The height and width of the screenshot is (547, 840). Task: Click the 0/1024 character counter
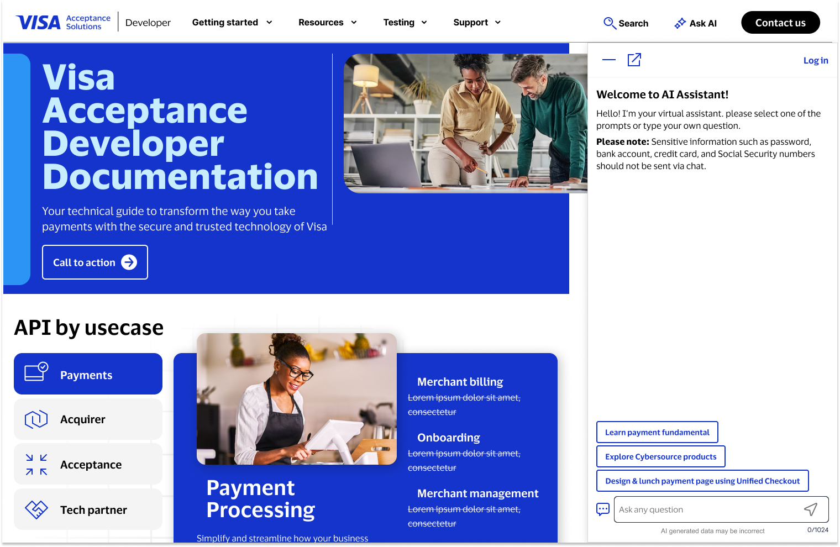point(818,530)
